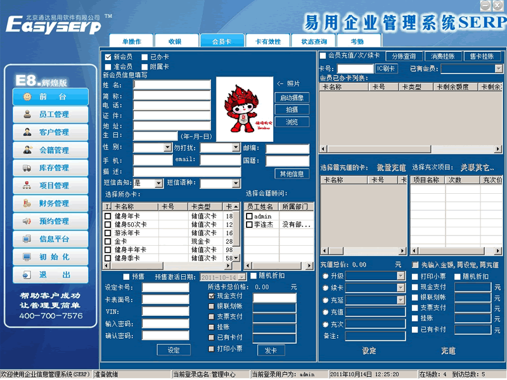Click the computer icon beside 信息平台

tap(27, 239)
